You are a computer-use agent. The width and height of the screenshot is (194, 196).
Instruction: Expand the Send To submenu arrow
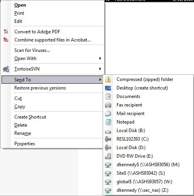point(100,79)
